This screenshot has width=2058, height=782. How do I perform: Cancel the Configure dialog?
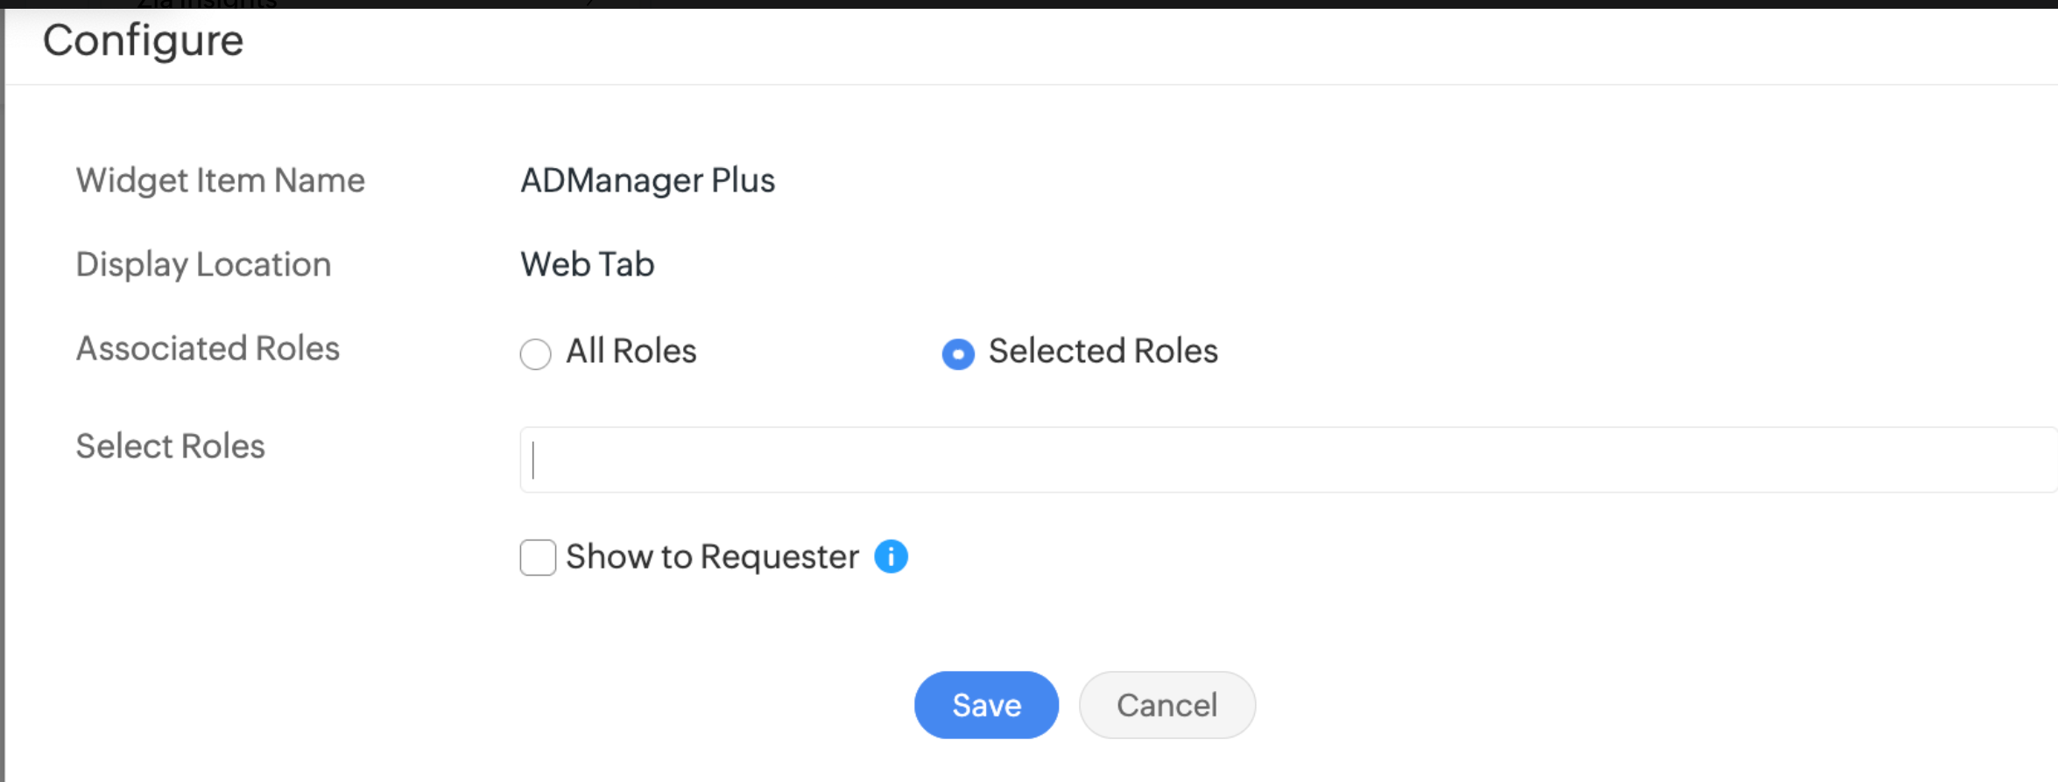tap(1166, 705)
